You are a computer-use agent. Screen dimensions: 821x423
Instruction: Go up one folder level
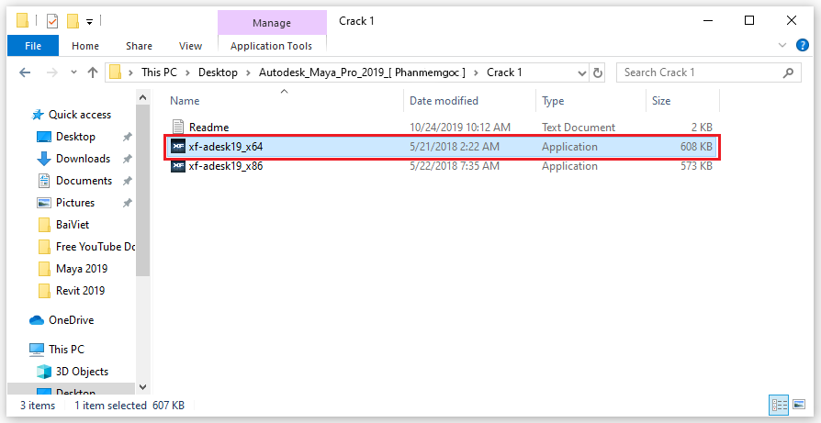point(93,72)
